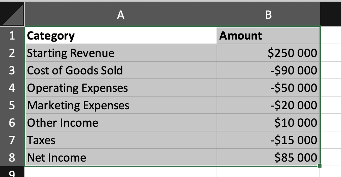Select the Starting Revenue cell
Screen dimensions: 341x177
[x=121, y=53]
